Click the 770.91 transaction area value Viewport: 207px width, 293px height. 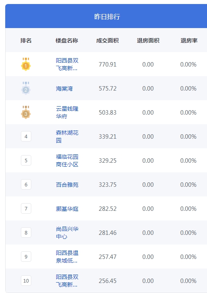pos(108,65)
